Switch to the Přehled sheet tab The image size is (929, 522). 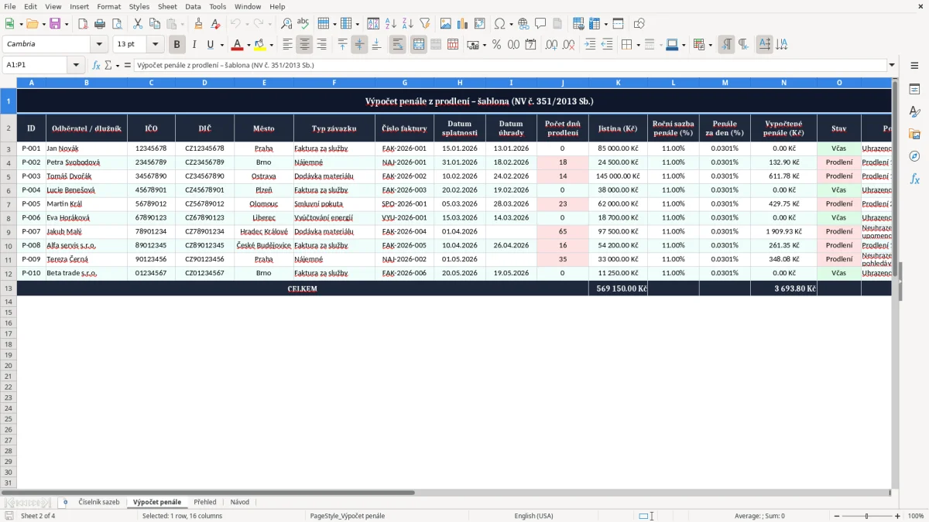205,502
